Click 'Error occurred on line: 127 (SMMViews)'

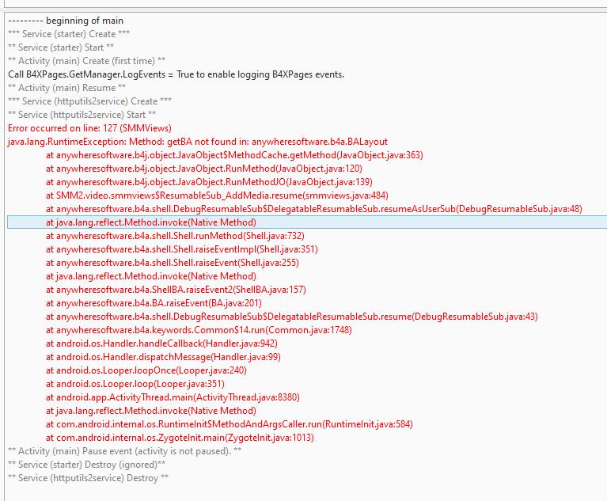tap(89, 128)
